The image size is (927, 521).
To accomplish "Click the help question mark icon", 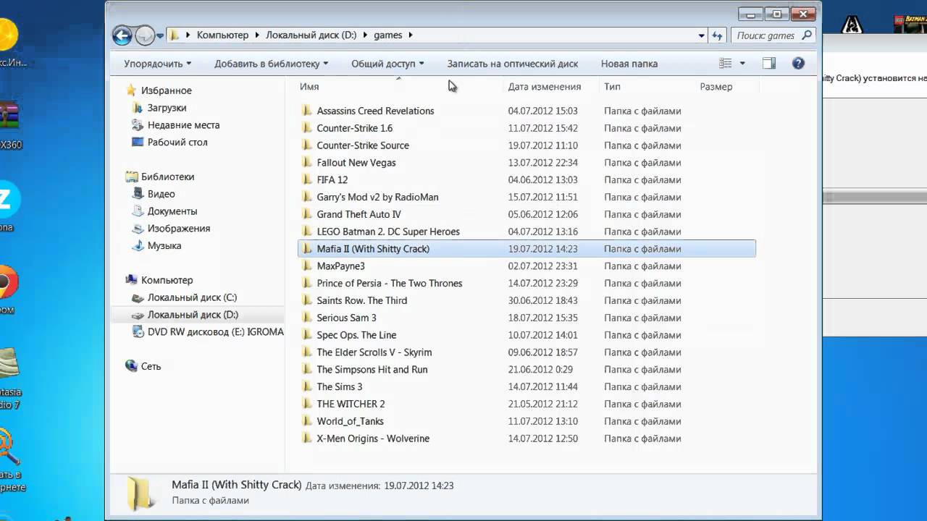I will point(798,64).
